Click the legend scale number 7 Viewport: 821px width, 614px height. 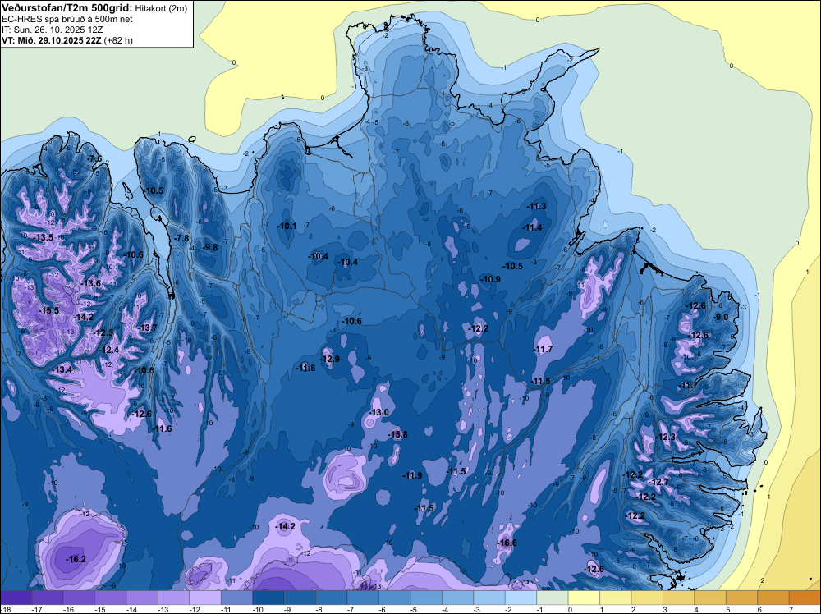tap(791, 609)
